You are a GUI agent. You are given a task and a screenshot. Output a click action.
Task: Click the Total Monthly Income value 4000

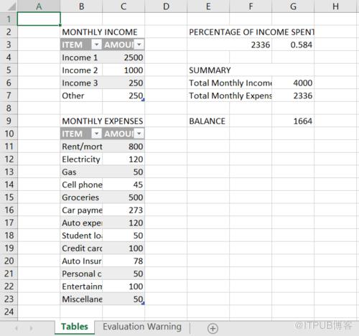click(x=293, y=83)
